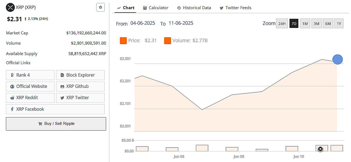Set chart zoom to 1Y
Viewport: 351px width, 162px height.
point(339,23)
